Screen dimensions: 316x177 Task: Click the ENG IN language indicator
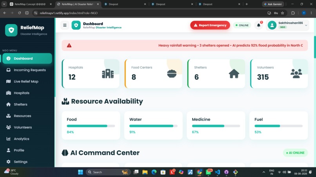point(272,172)
